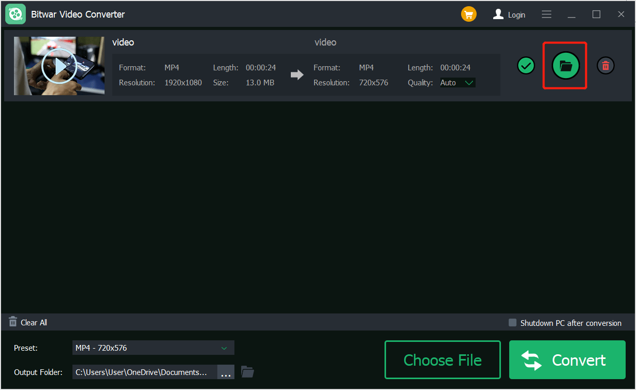Click Clear All trash icon
This screenshot has width=636, height=390.
[13, 322]
